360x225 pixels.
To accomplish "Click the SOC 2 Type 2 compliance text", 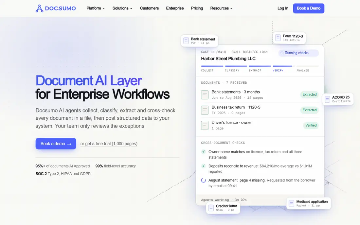I will tap(63, 174).
